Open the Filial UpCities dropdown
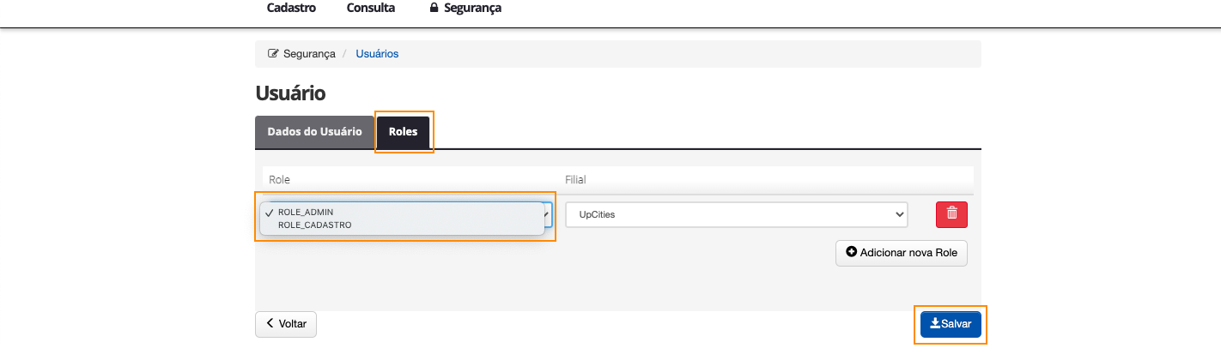This screenshot has width=1221, height=348. [737, 214]
